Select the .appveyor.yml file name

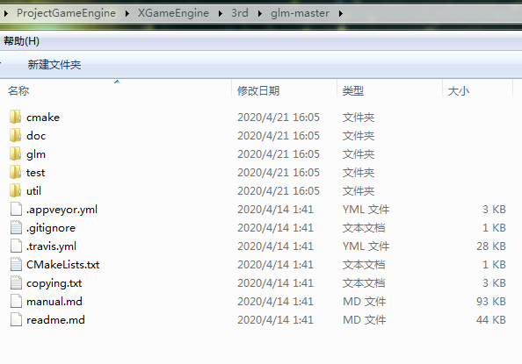coord(62,210)
